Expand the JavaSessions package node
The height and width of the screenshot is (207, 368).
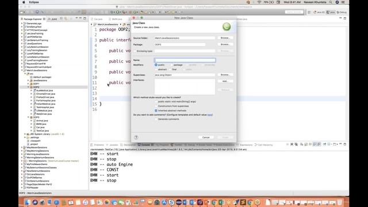coord(28,80)
